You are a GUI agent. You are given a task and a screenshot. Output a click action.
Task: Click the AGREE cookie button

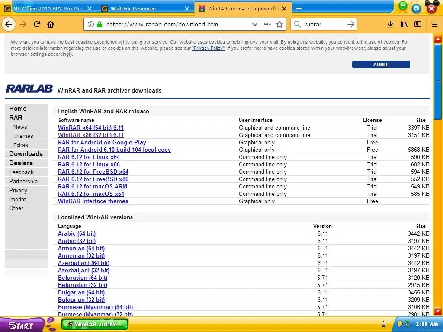pyautogui.click(x=381, y=64)
